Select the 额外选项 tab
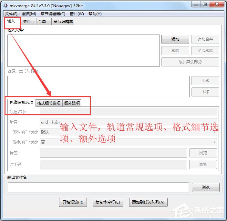The image size is (227, 221). 72,103
